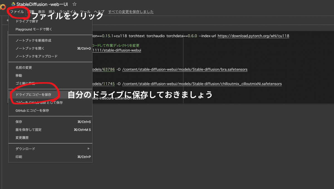This screenshot has width=334, height=189.
Task: Click the ⌘/Ctrl+O shortcut label
Action: [x=84, y=48]
